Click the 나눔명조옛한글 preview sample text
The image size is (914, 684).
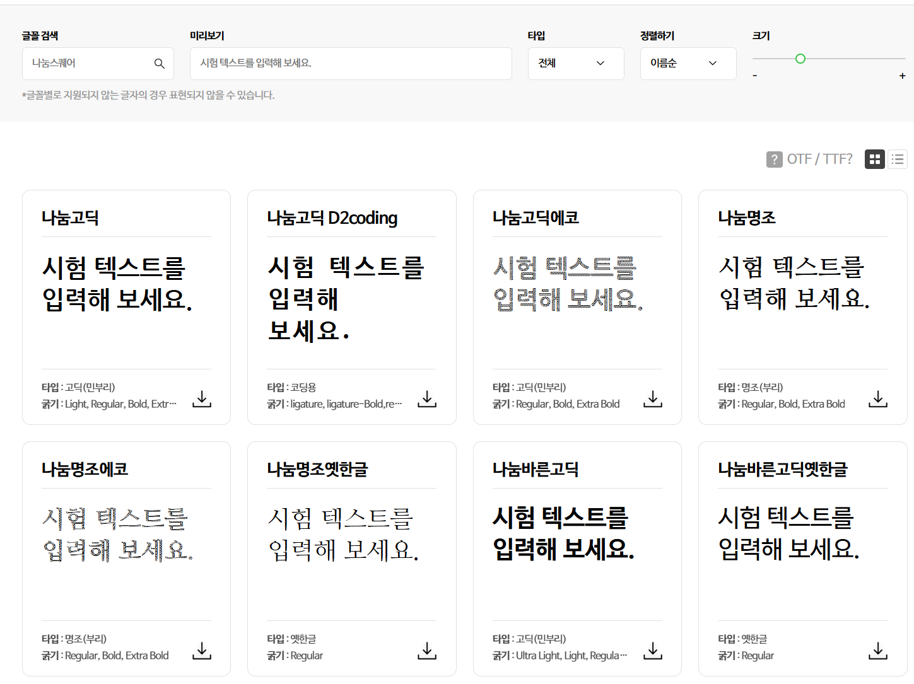click(343, 535)
